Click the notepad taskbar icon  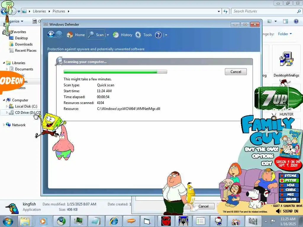pos(96,221)
